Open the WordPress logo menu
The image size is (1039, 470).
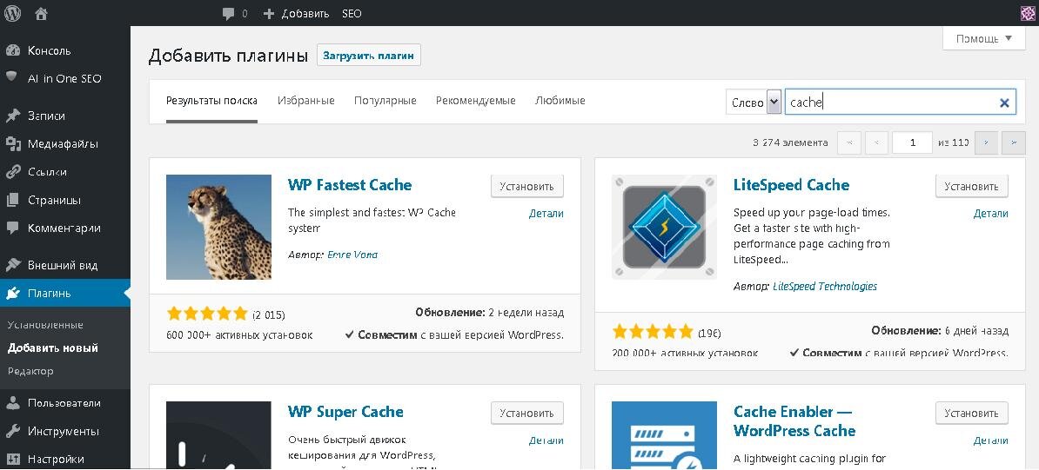(13, 13)
